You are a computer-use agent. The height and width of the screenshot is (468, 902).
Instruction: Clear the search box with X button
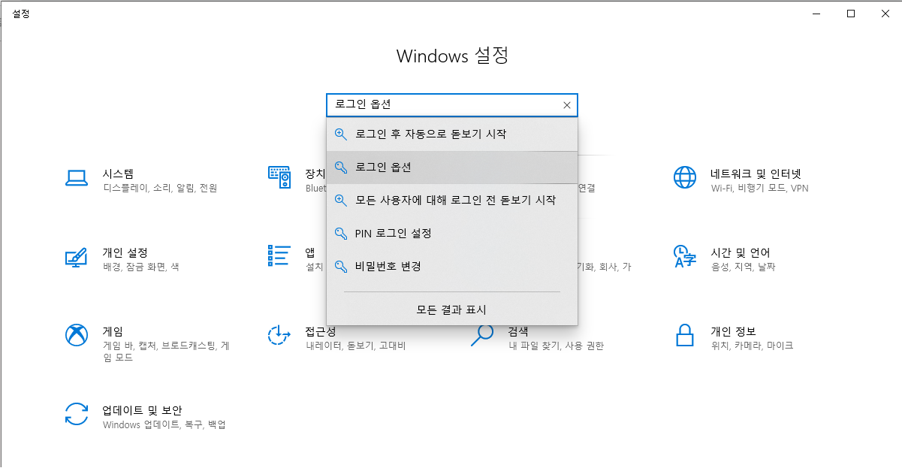tap(566, 105)
